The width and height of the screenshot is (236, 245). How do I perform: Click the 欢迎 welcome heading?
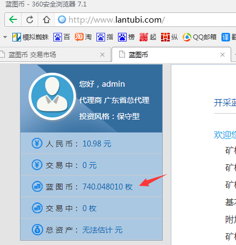click(x=225, y=135)
